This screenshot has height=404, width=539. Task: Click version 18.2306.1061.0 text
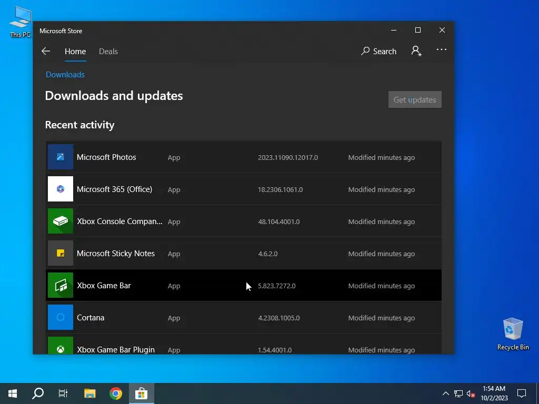click(x=280, y=189)
